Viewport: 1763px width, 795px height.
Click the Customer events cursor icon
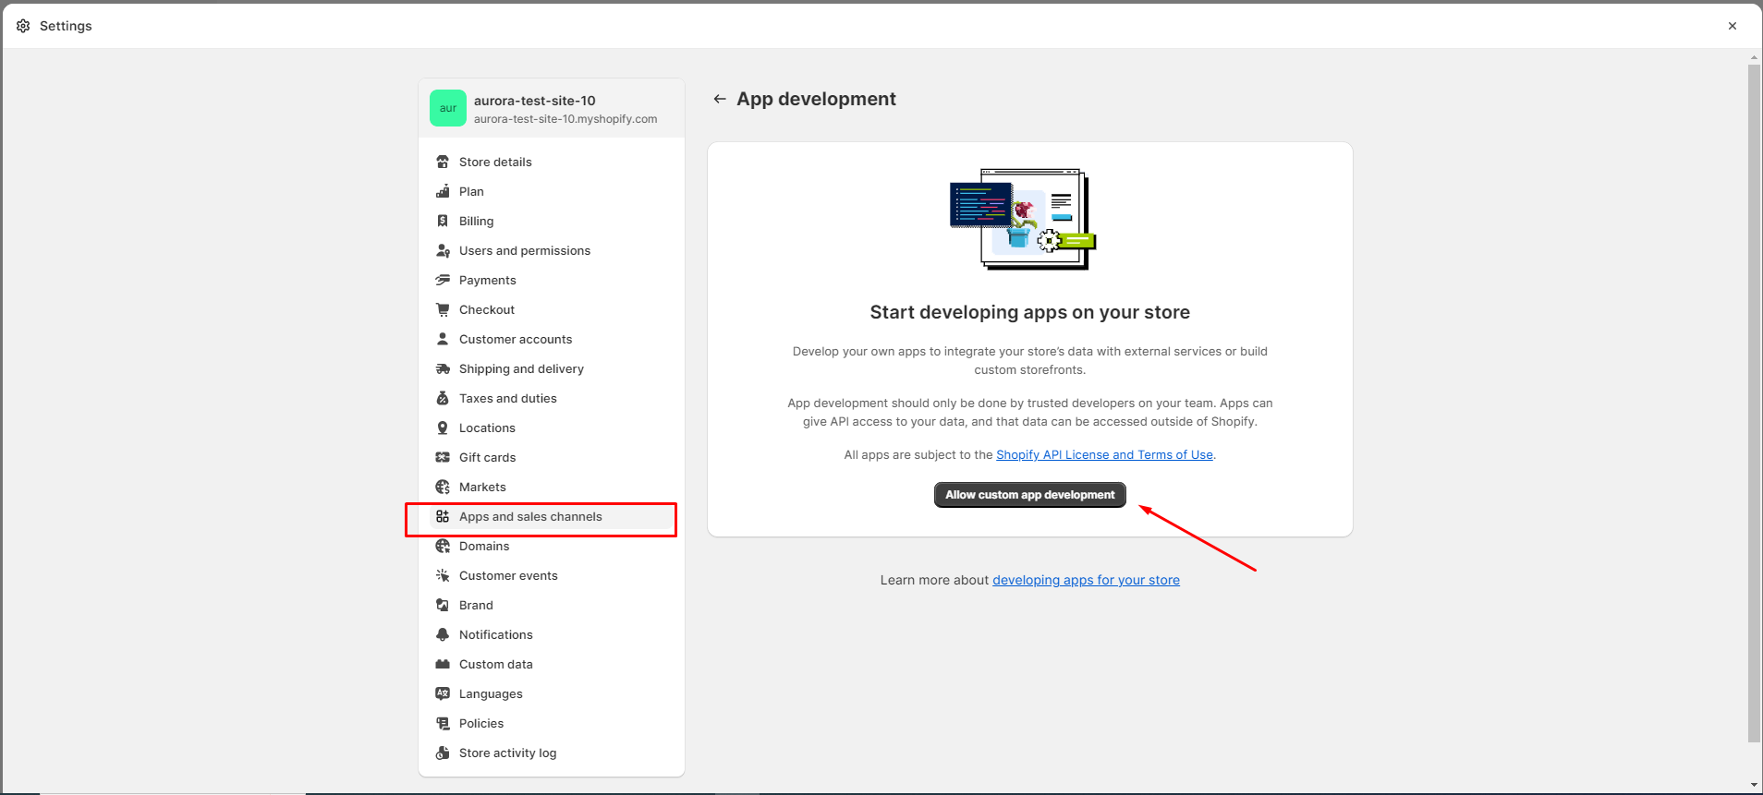pos(443,575)
